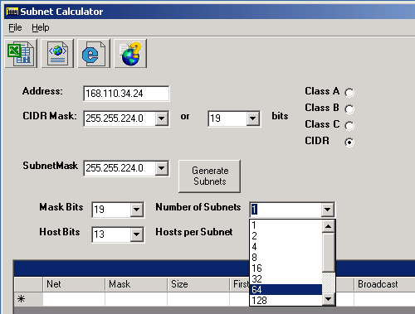This screenshot has height=314, width=415.
Task: Click the Mask column header
Action: click(136, 284)
